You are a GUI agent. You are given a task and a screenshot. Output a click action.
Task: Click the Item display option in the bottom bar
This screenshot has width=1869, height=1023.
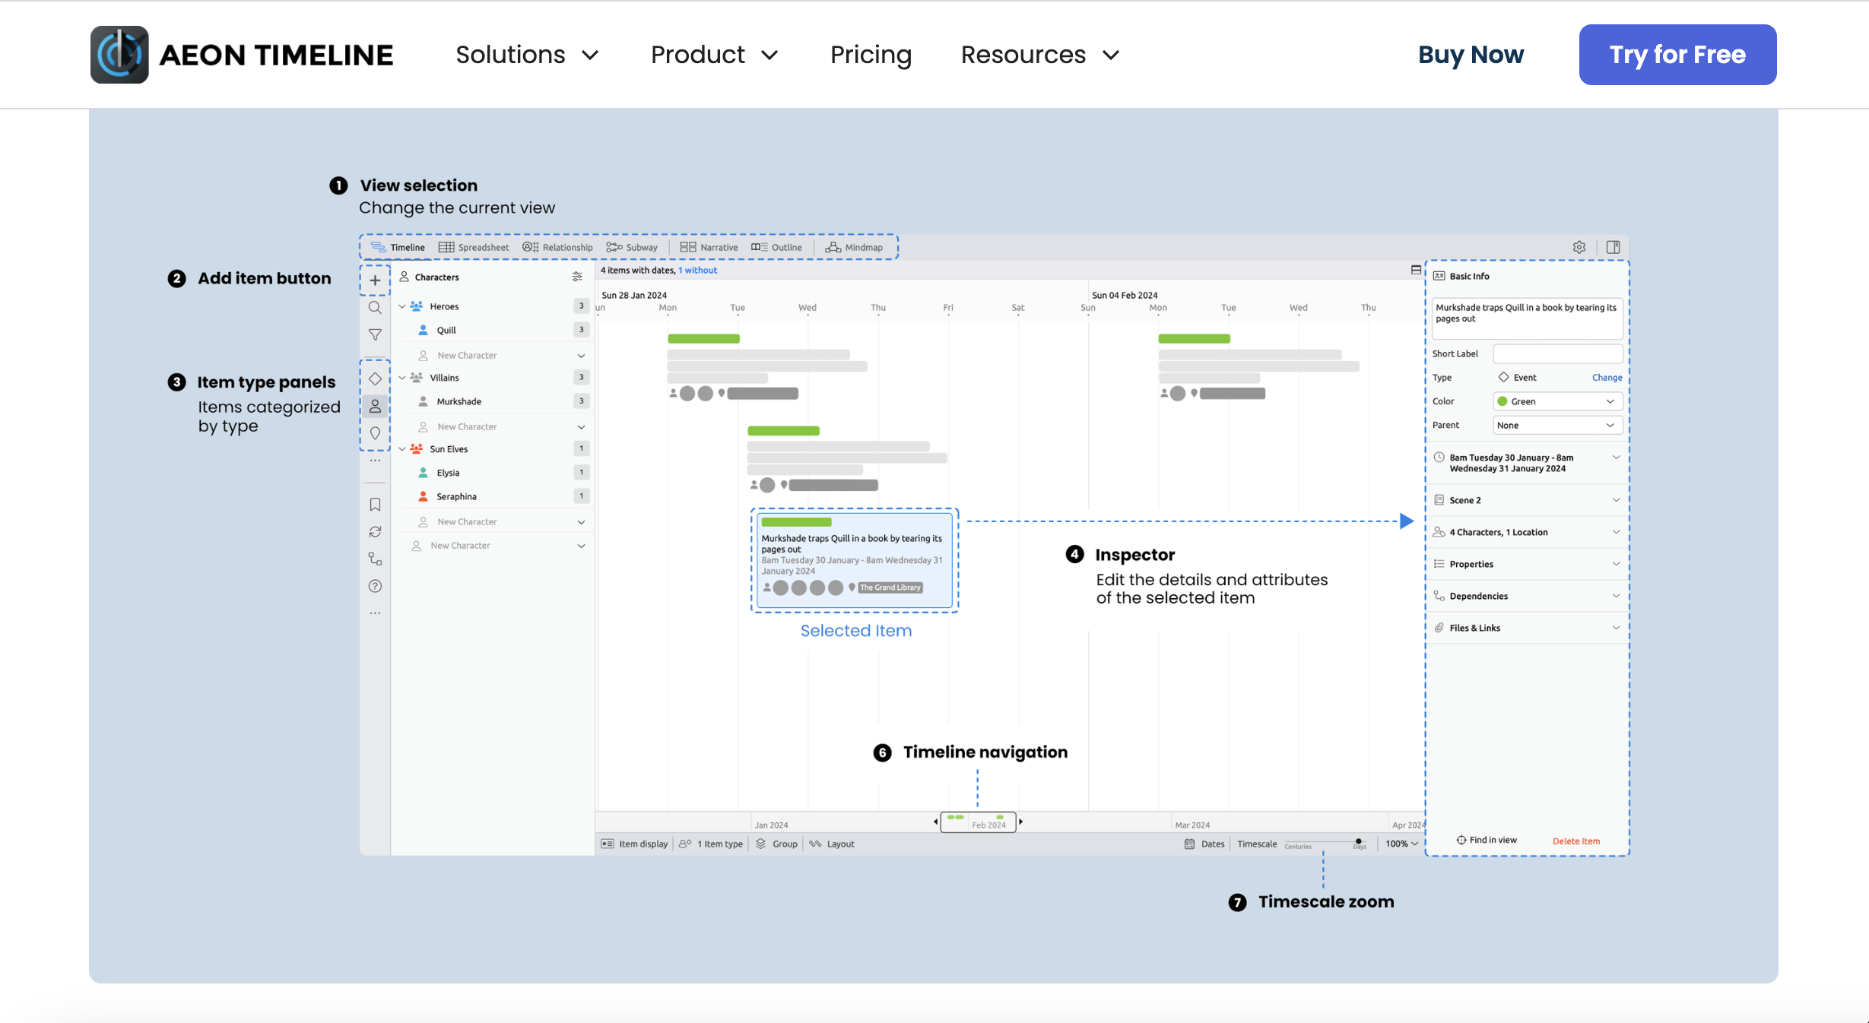634,844
